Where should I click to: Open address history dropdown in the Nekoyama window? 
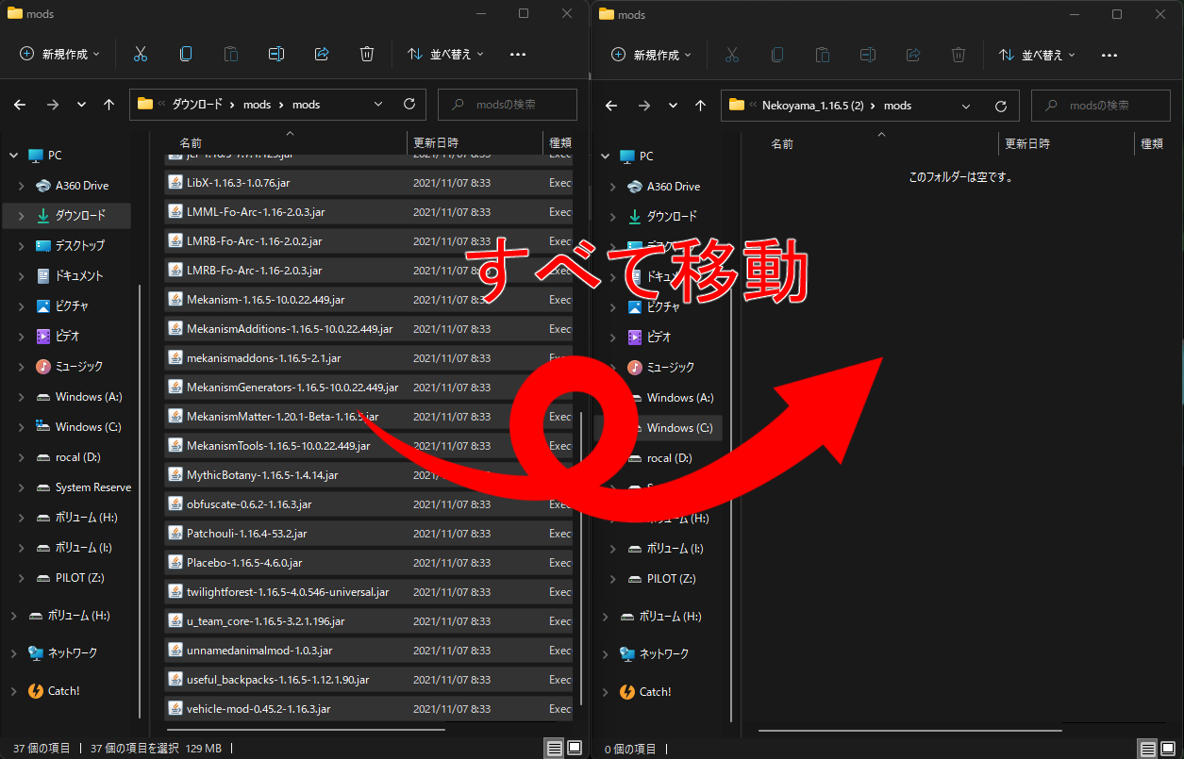click(966, 106)
